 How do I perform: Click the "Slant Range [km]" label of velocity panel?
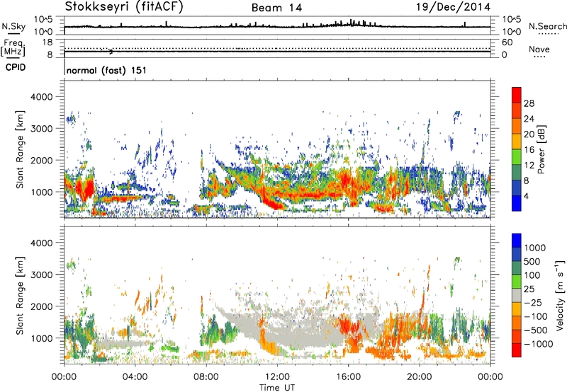point(20,295)
